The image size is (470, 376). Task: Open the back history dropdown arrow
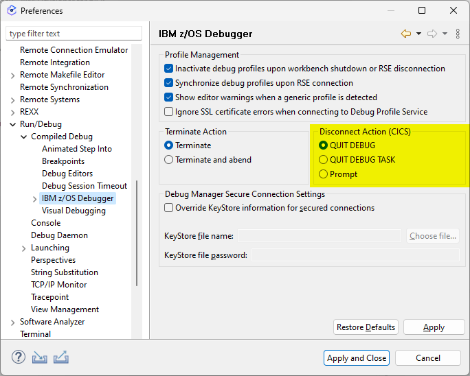pyautogui.click(x=418, y=34)
